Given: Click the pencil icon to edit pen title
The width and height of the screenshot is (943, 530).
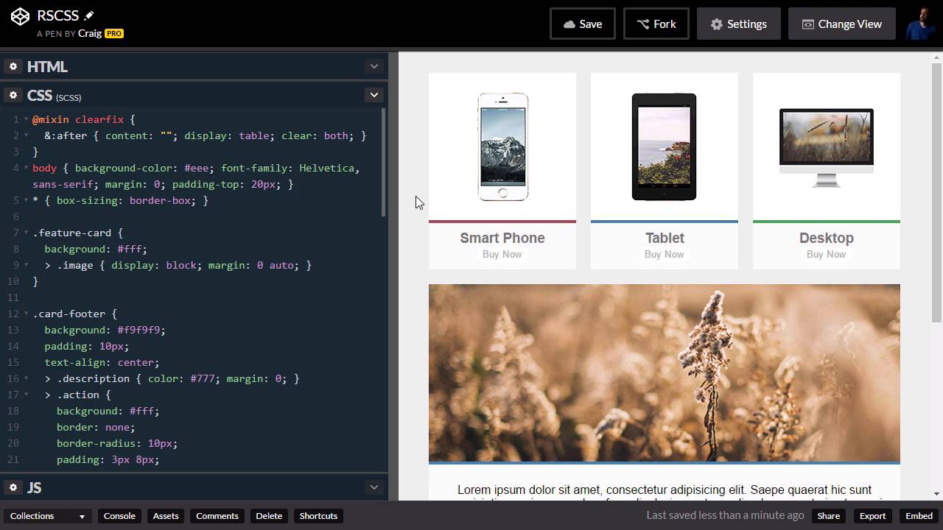Looking at the screenshot, I should pos(89,15).
